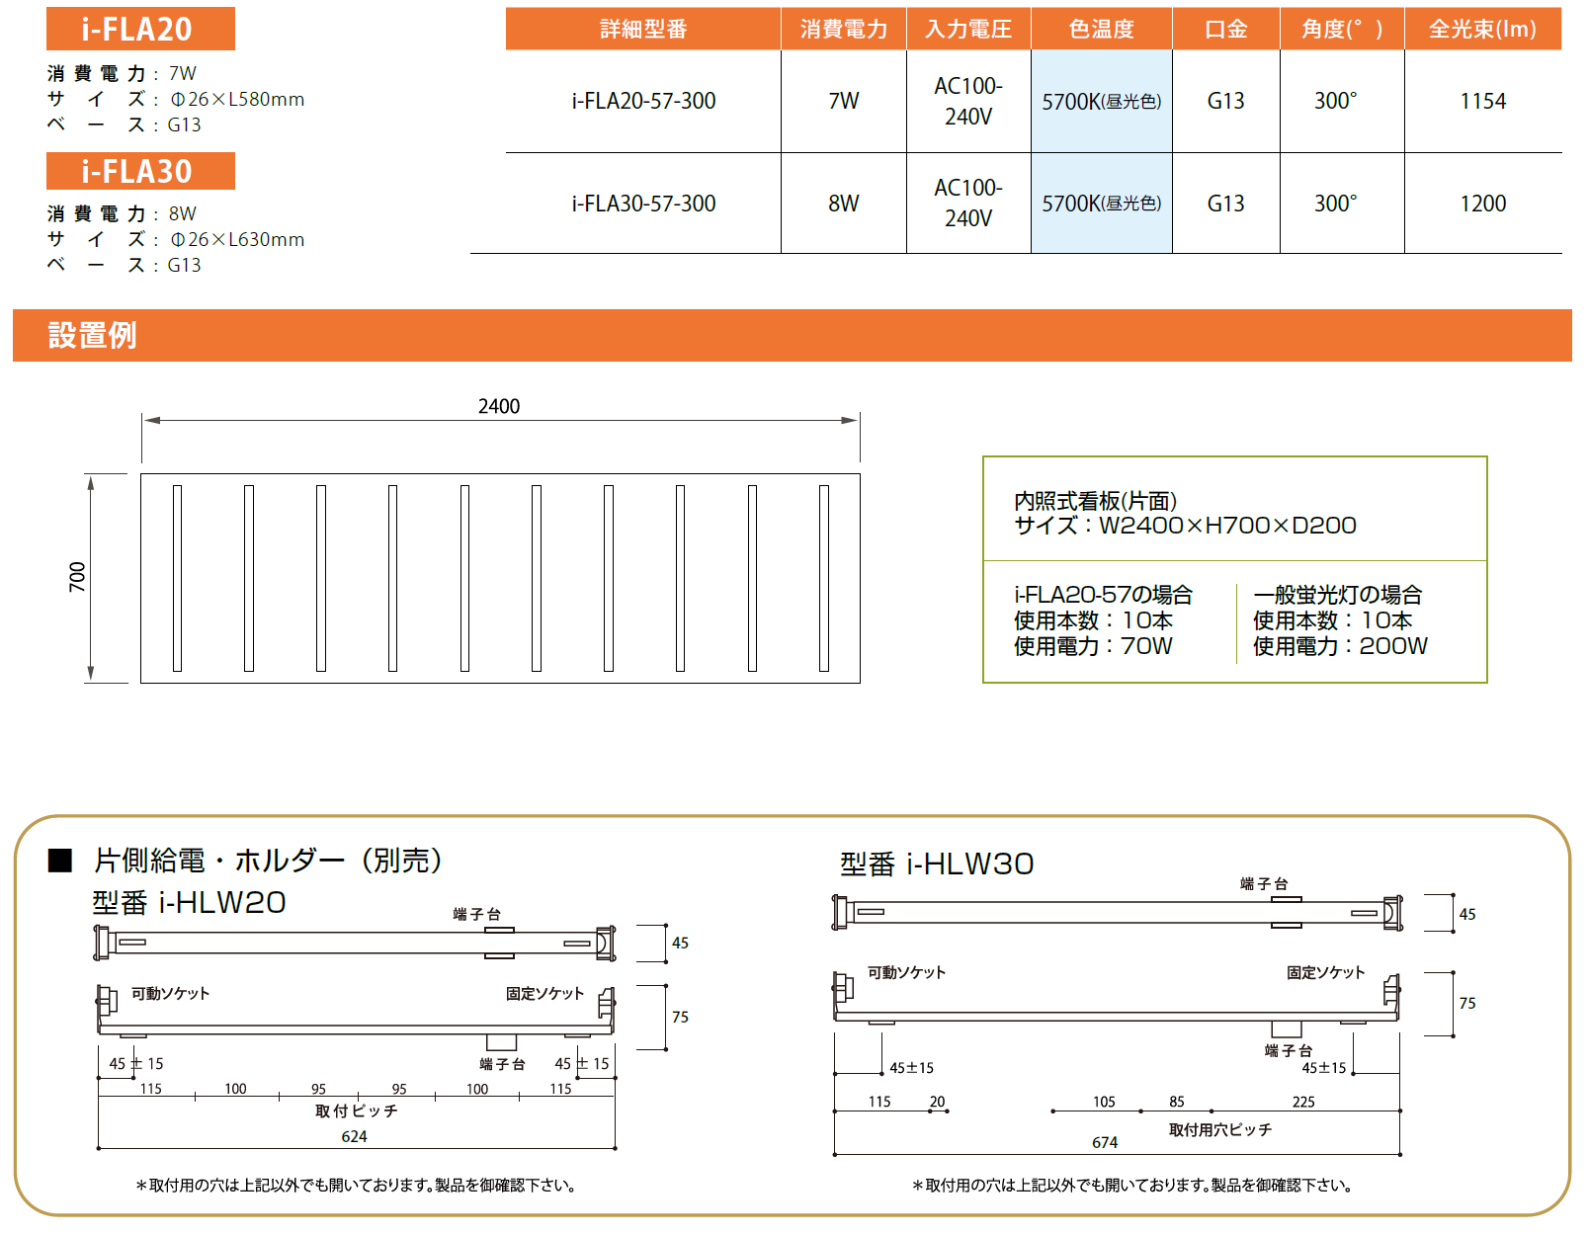Screen dimensions: 1588x1234
Task: Click the 624 overall length dimension
Action: (x=354, y=1136)
